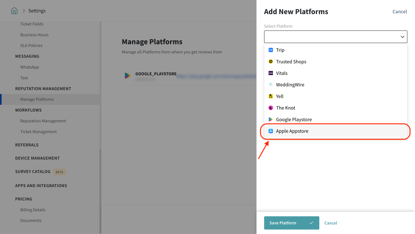Click the sidebar vertical scrollbar
The image size is (415, 234).
point(100,190)
